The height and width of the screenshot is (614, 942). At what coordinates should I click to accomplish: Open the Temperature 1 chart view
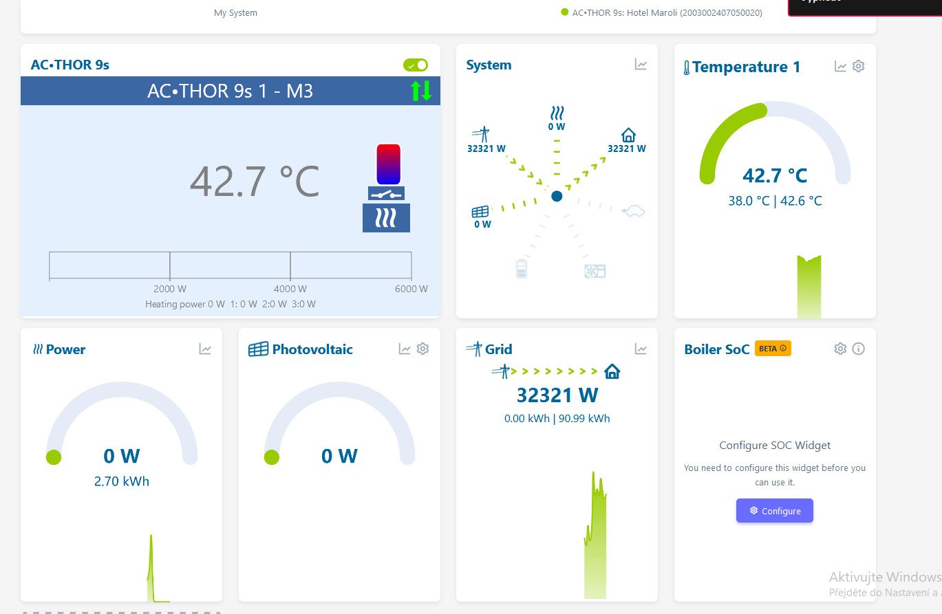[840, 67]
